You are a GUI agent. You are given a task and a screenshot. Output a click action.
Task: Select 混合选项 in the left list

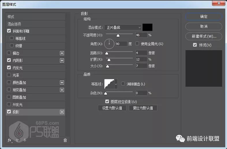35,24
